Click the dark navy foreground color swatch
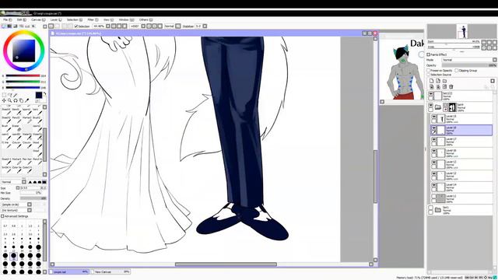This screenshot has width=498, height=280. pyautogui.click(x=38, y=95)
